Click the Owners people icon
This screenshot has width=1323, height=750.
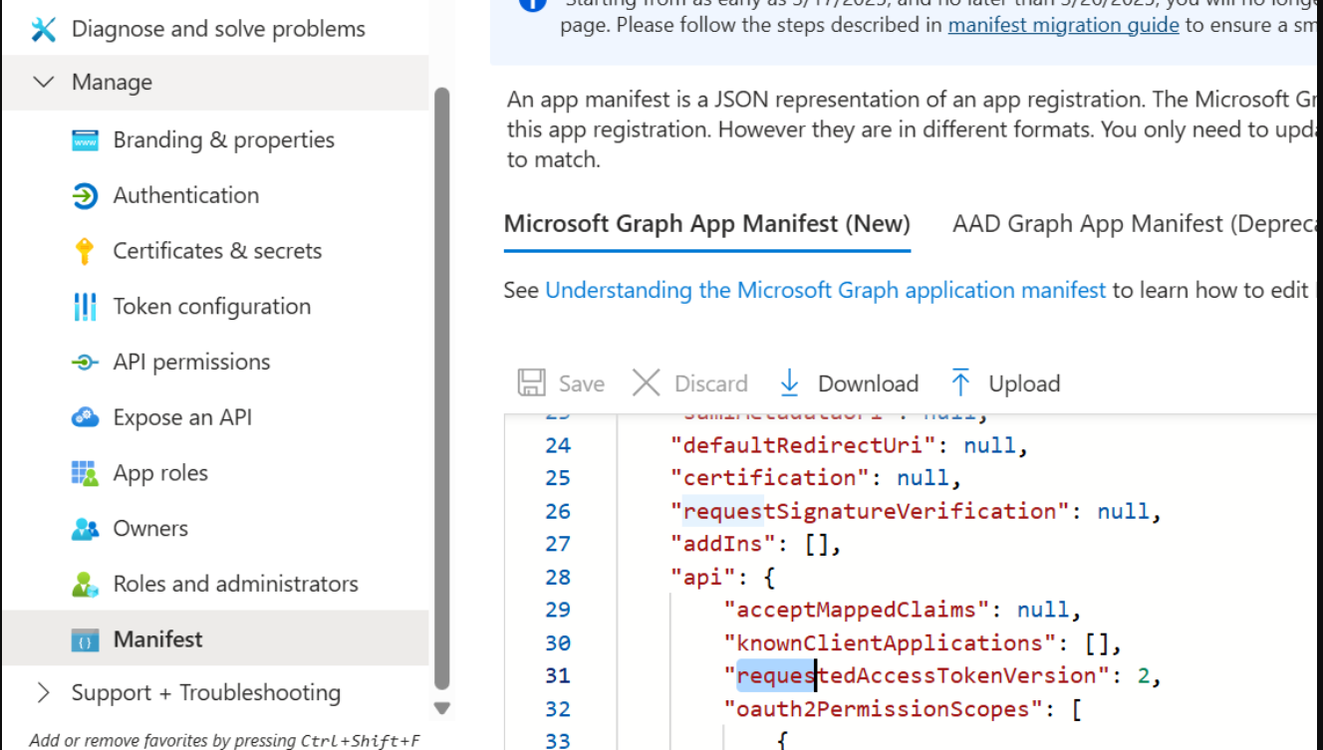click(86, 529)
